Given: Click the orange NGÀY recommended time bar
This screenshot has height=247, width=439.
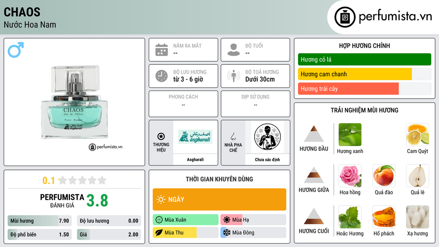Looking at the screenshot, I should click(219, 199).
